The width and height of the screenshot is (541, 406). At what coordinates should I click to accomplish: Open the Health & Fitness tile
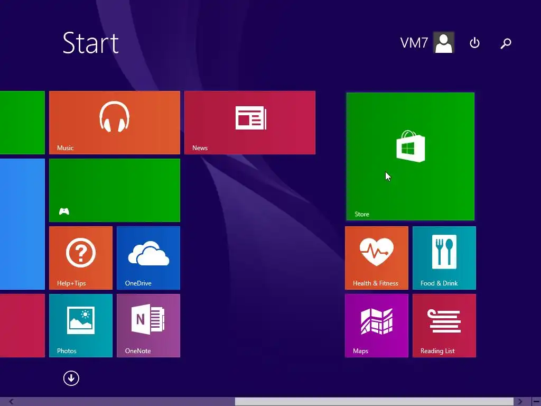pos(376,258)
